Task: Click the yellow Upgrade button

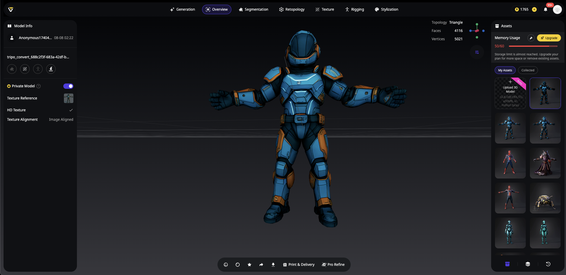Action: click(549, 38)
